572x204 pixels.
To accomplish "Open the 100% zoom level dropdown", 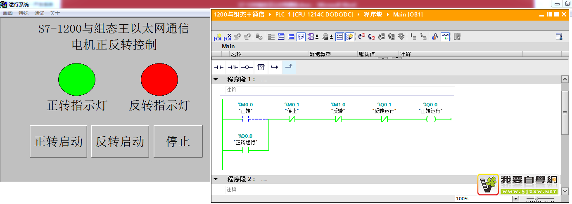I will 515,199.
